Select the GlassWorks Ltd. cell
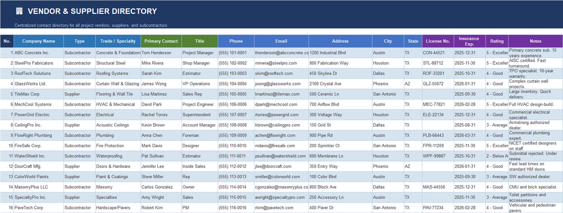563x213 pixels. 39,84
